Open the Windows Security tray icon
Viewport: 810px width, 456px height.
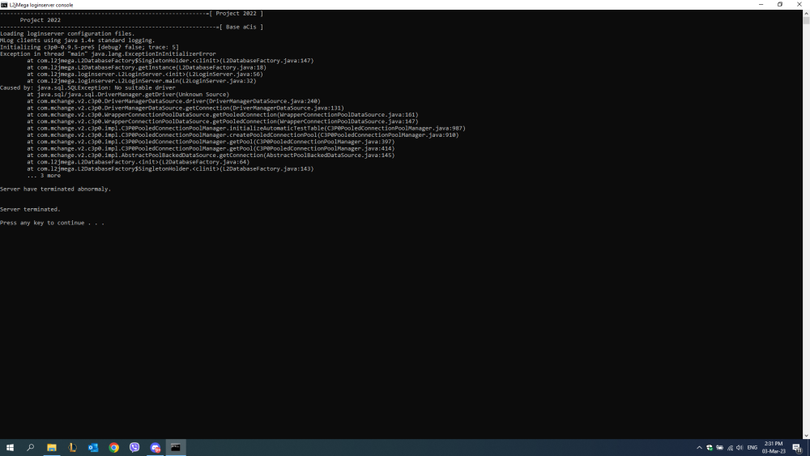click(710, 447)
